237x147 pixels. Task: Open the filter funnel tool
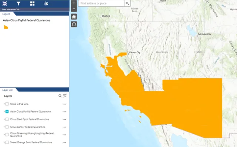[19, 3]
